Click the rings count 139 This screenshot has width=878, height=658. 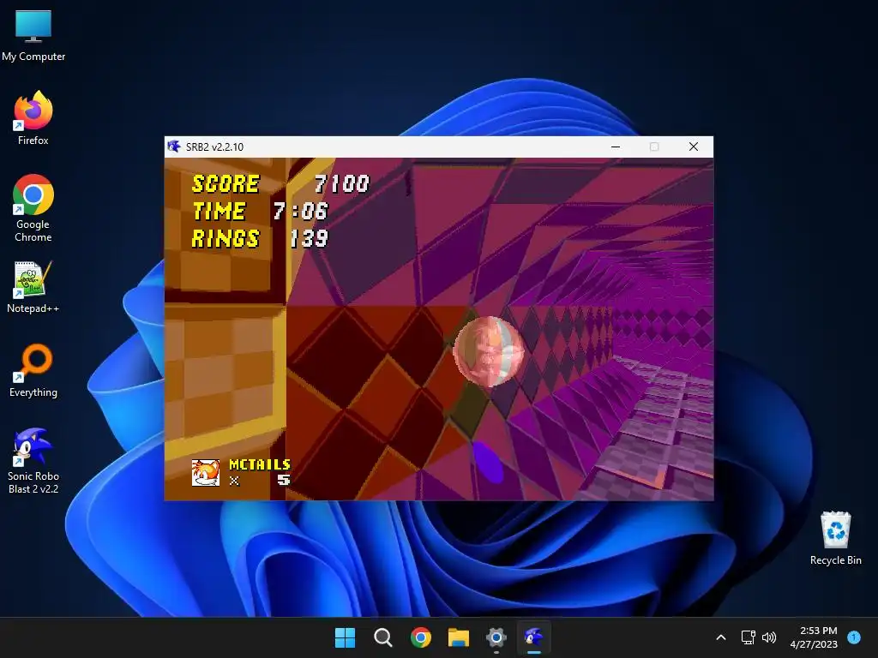pyautogui.click(x=309, y=239)
